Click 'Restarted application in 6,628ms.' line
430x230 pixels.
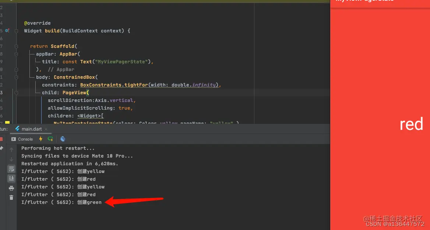[70, 163]
